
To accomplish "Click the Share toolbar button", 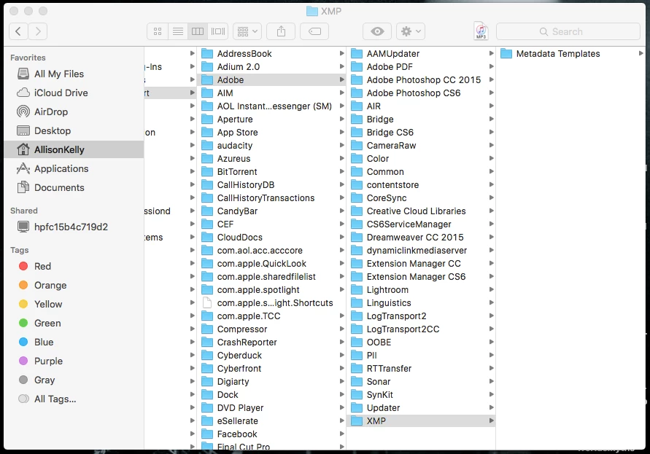I will pos(281,31).
